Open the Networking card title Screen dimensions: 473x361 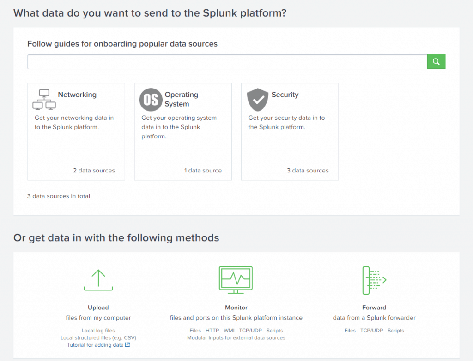(77, 95)
